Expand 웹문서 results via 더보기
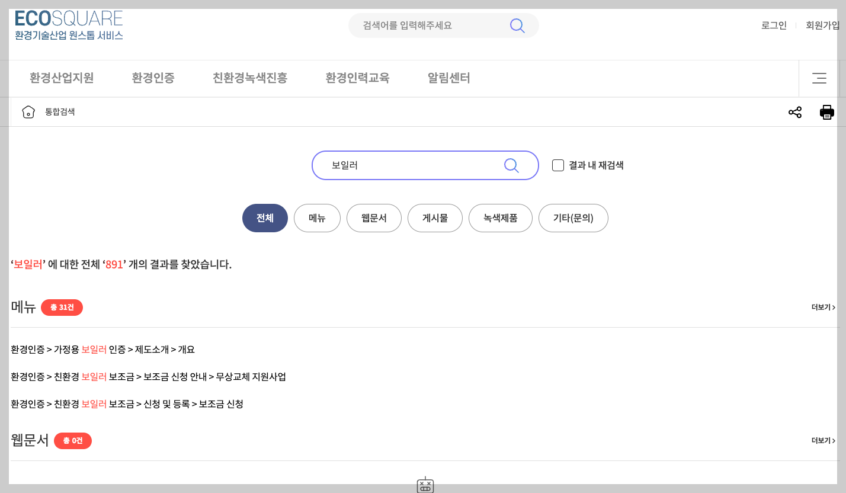This screenshot has height=493, width=846. click(823, 440)
